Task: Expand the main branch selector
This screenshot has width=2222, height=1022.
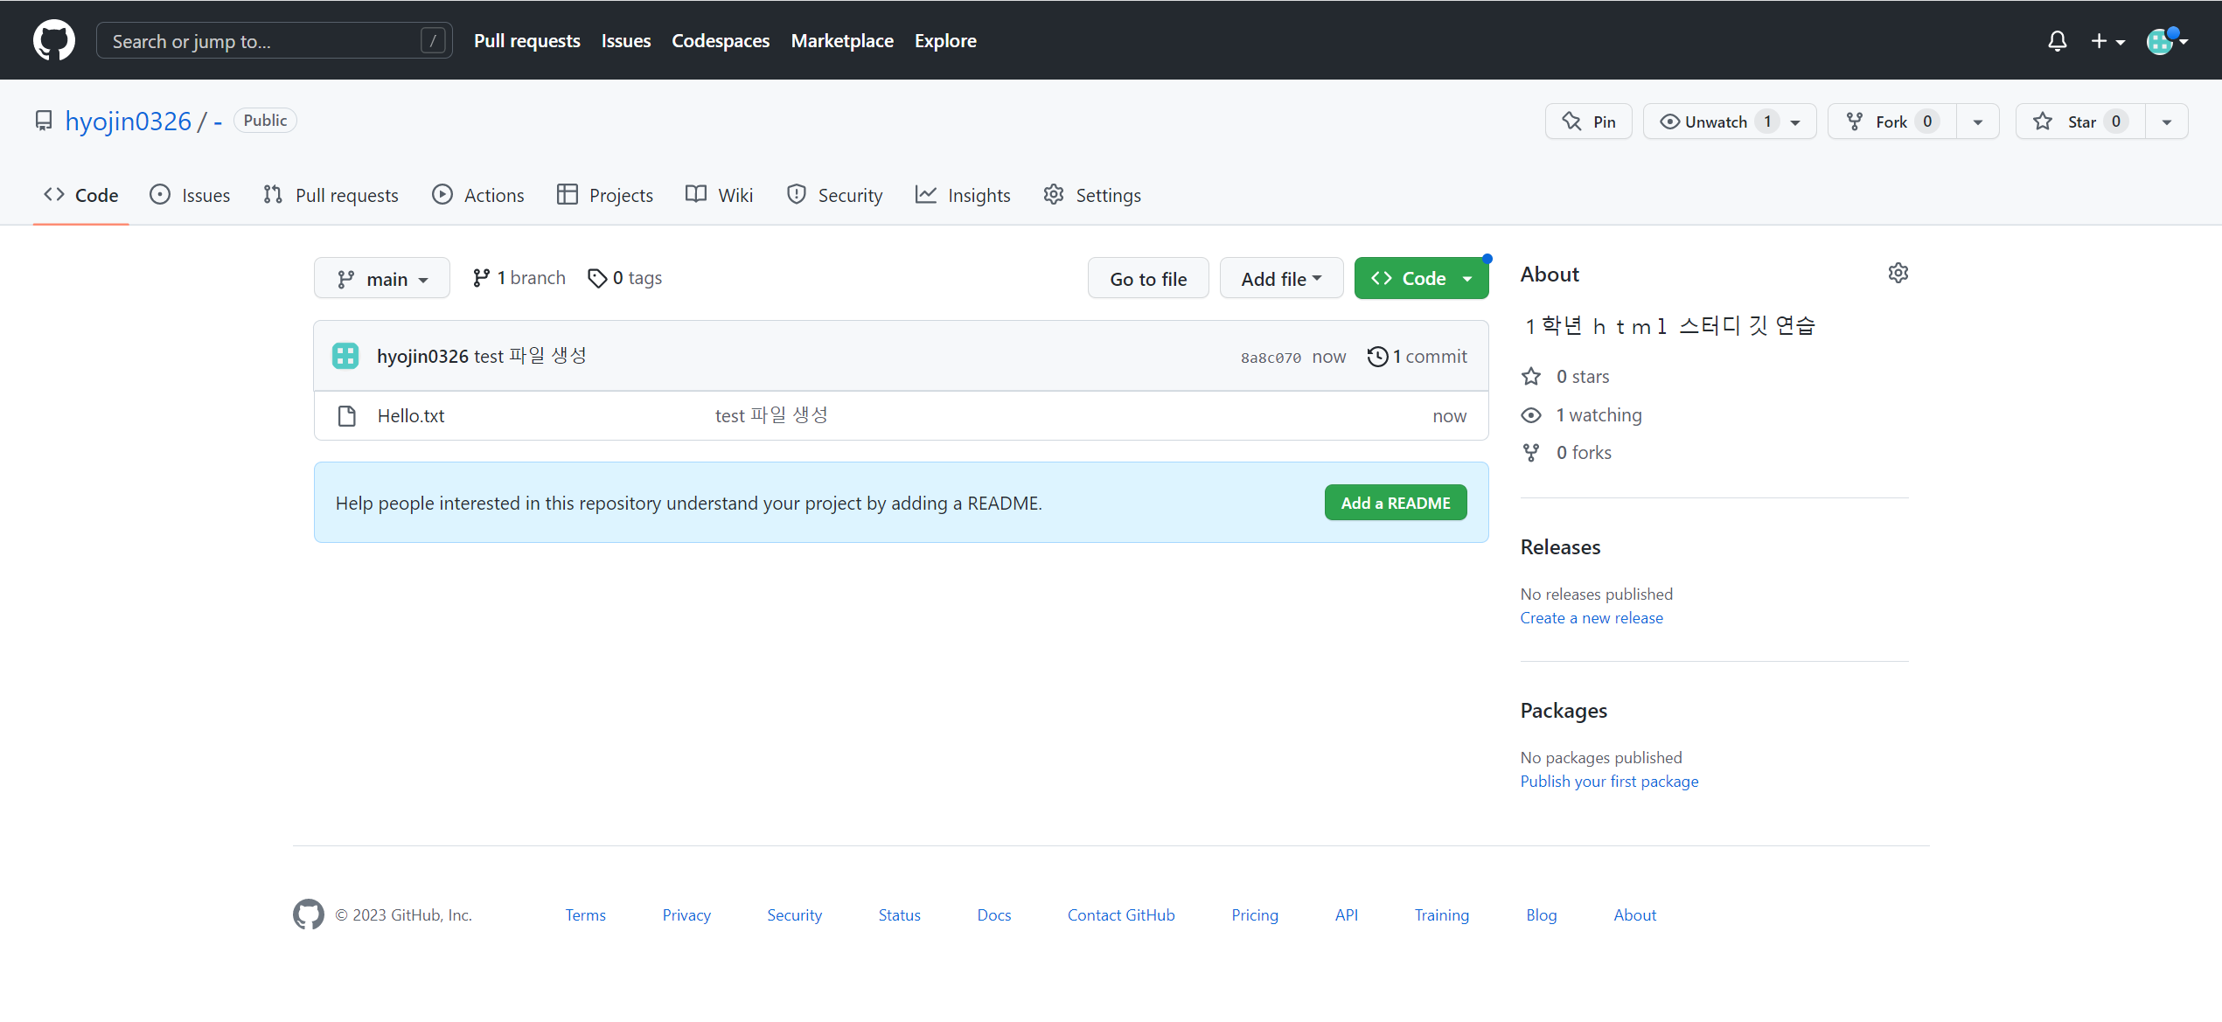Action: [382, 279]
